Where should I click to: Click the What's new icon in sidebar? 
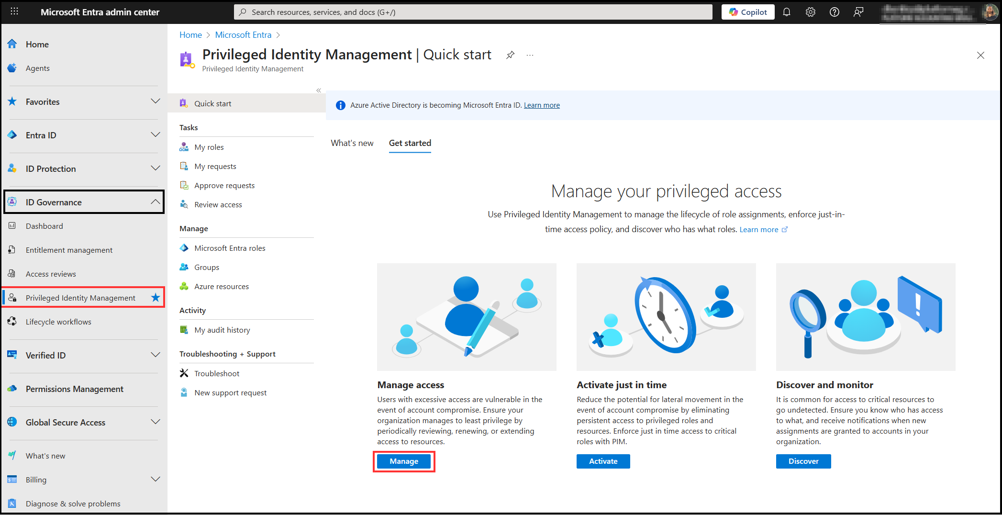(12, 455)
